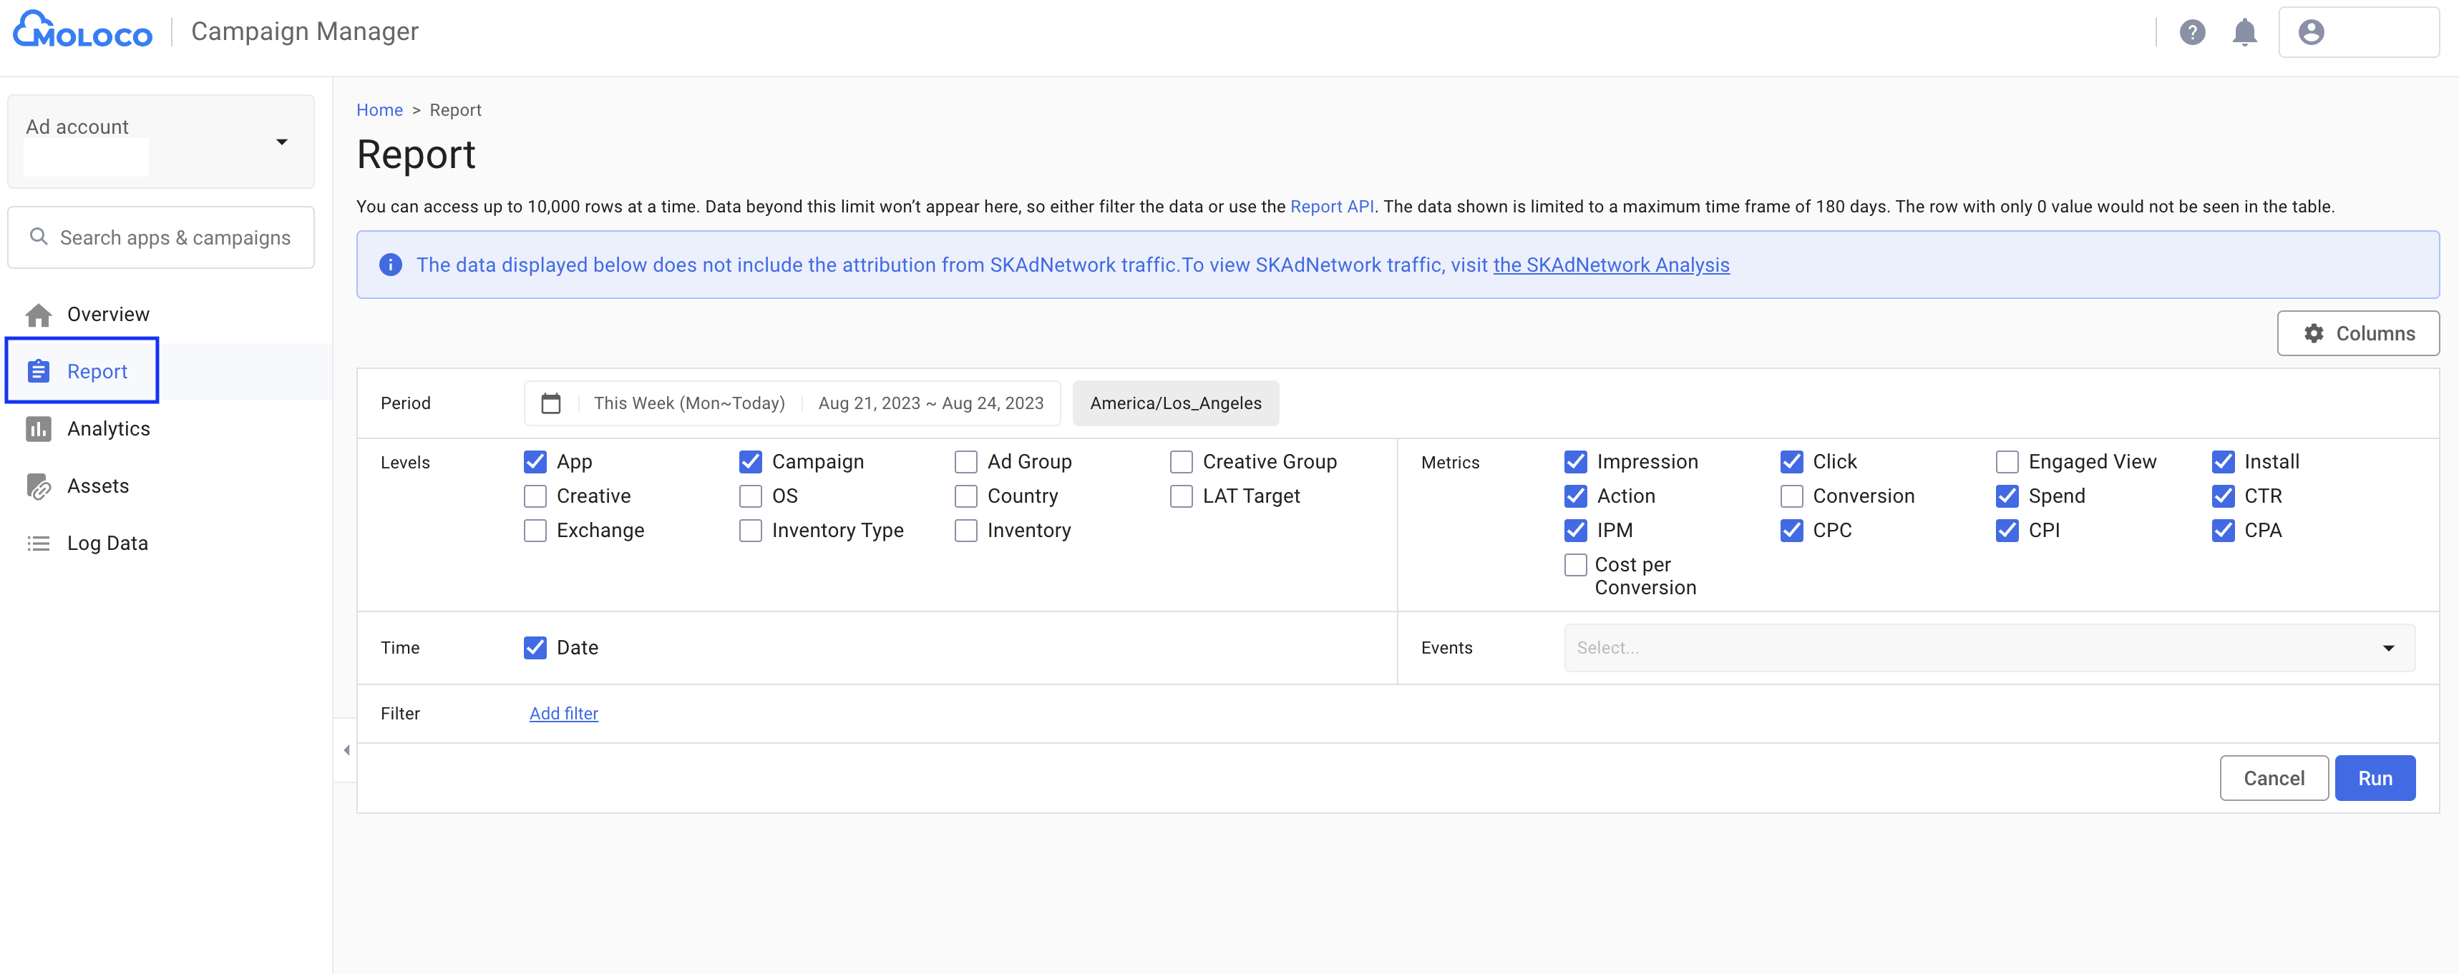Collapse the sidebar with arrow handle

point(346,751)
